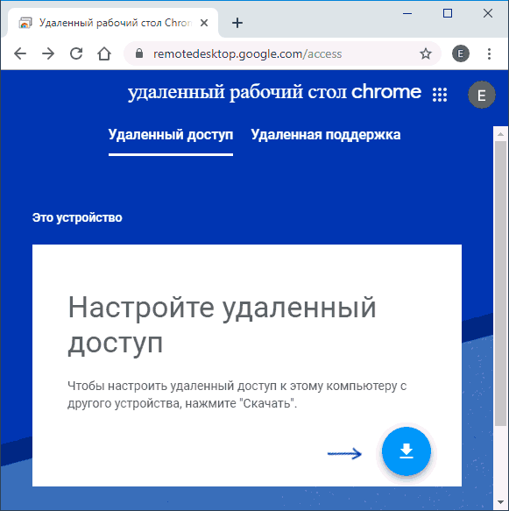
Task: Click the page scrollbar down arrow
Action: pyautogui.click(x=501, y=502)
